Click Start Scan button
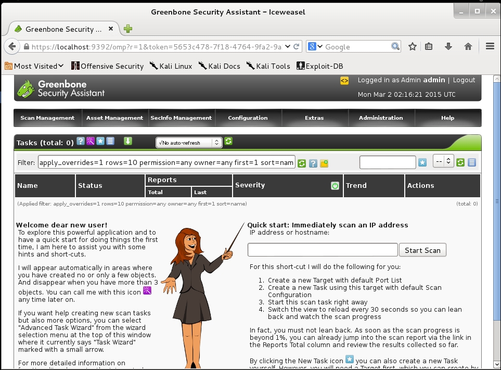The height and width of the screenshot is (370, 501). (x=422, y=250)
